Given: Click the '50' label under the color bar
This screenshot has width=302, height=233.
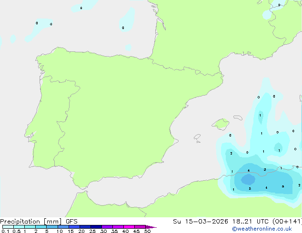Looking at the screenshot, I should (x=147, y=231).
